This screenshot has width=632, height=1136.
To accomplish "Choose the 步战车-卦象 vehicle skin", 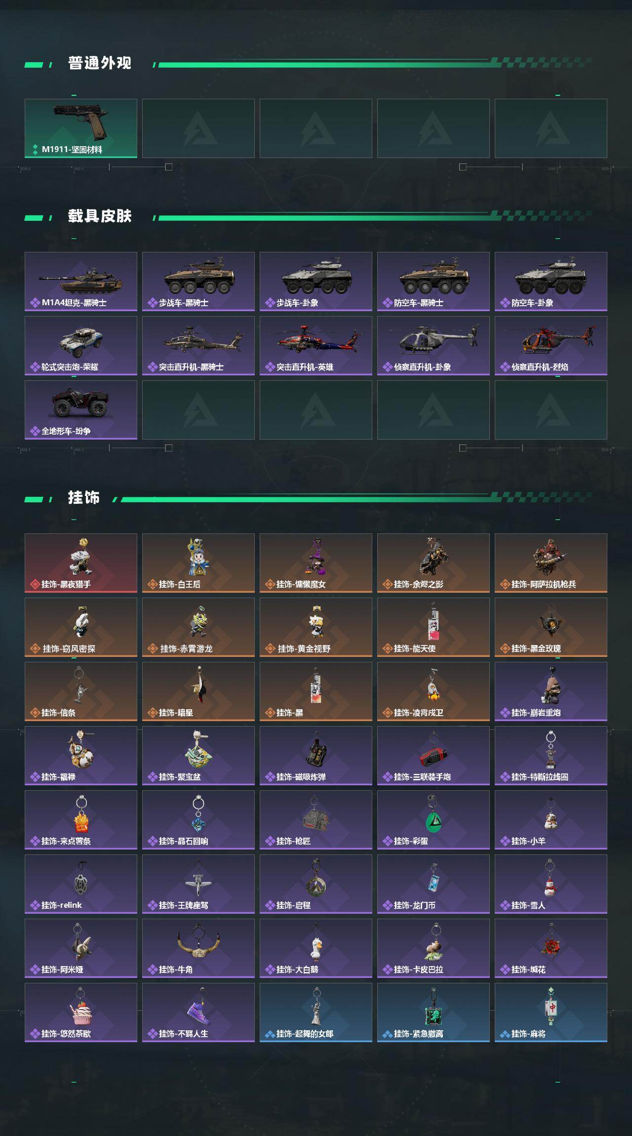I will coord(316,282).
